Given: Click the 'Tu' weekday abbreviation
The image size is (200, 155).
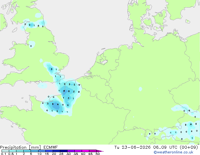Looking at the screenshot, I should (x=117, y=147).
